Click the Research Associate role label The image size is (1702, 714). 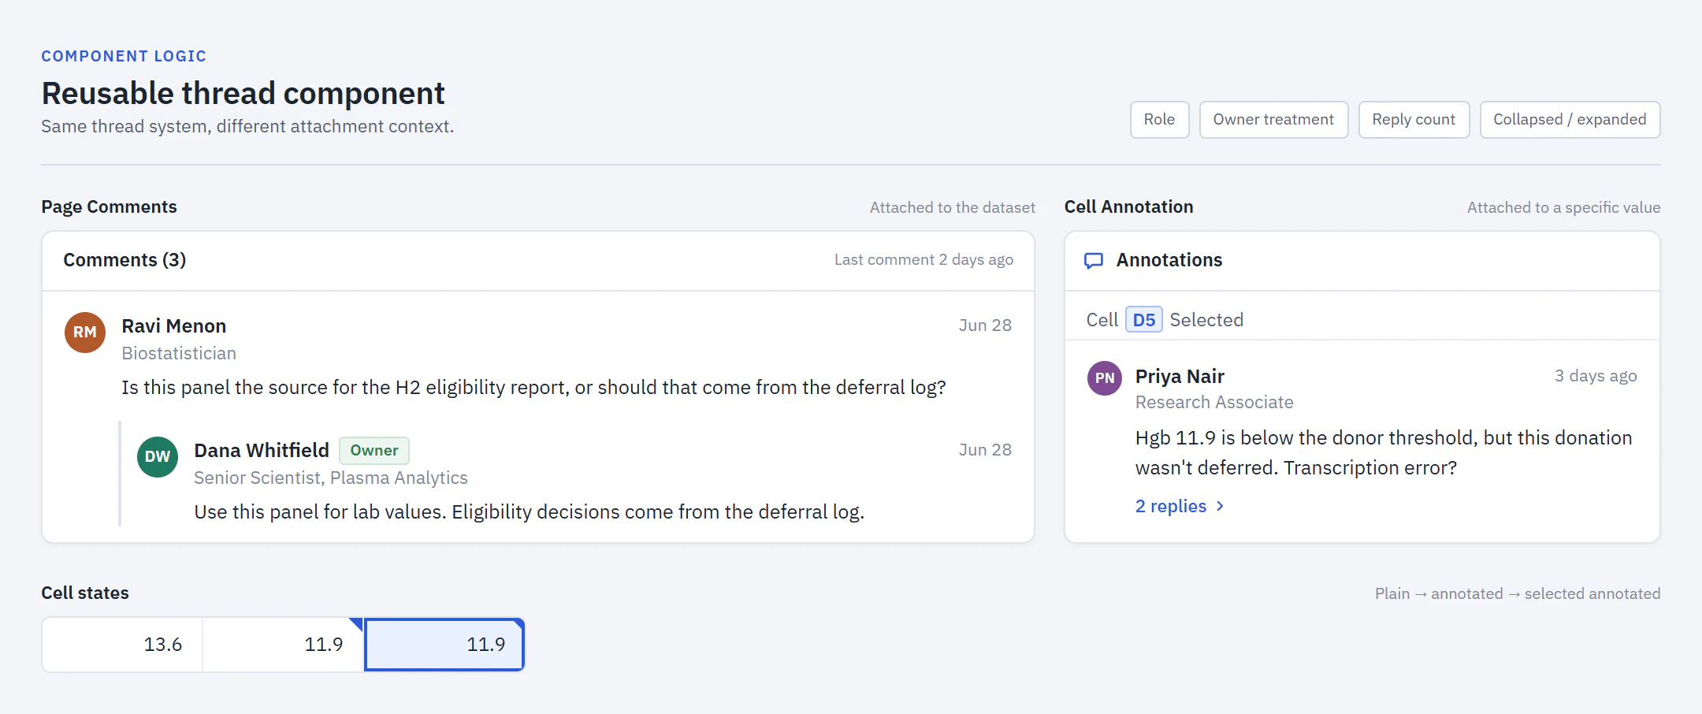1214,403
